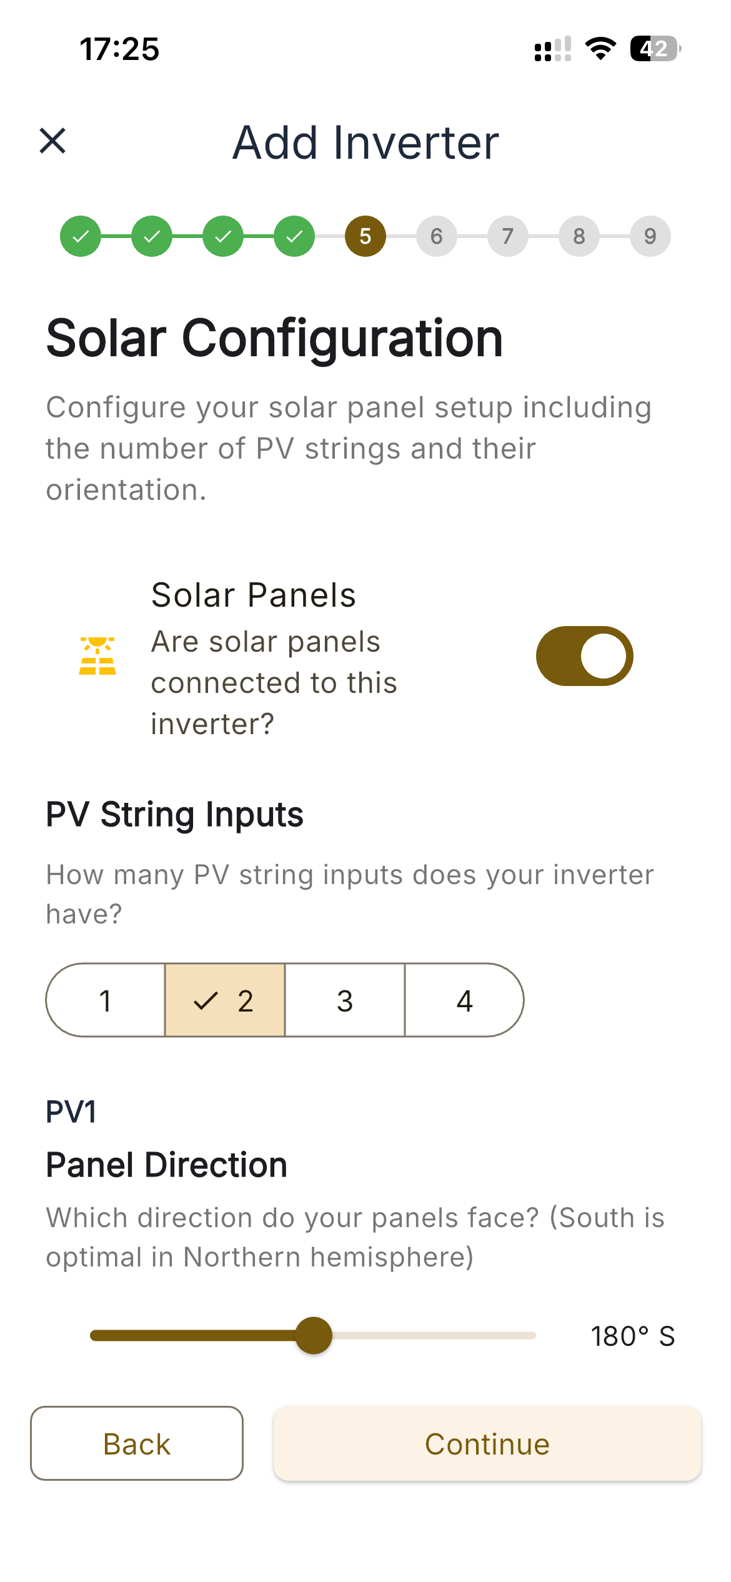This screenshot has height=1582, width=731.
Task: Deselect the checked 2 strings option
Action: [x=225, y=1000]
